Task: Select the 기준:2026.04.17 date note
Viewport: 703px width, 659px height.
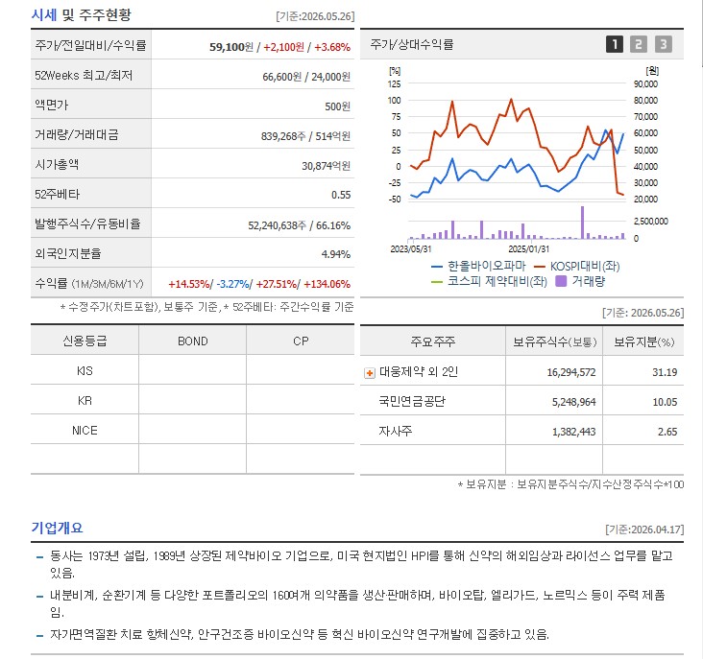Action: (x=644, y=530)
